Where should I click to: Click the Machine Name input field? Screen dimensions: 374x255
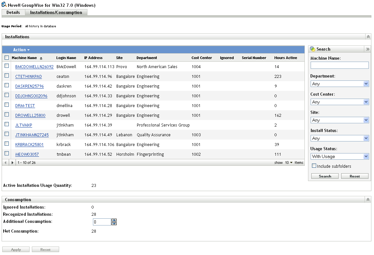(x=340, y=66)
